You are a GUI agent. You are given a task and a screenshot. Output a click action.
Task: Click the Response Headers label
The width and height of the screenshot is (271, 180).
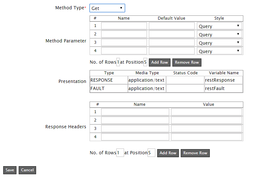66,127
